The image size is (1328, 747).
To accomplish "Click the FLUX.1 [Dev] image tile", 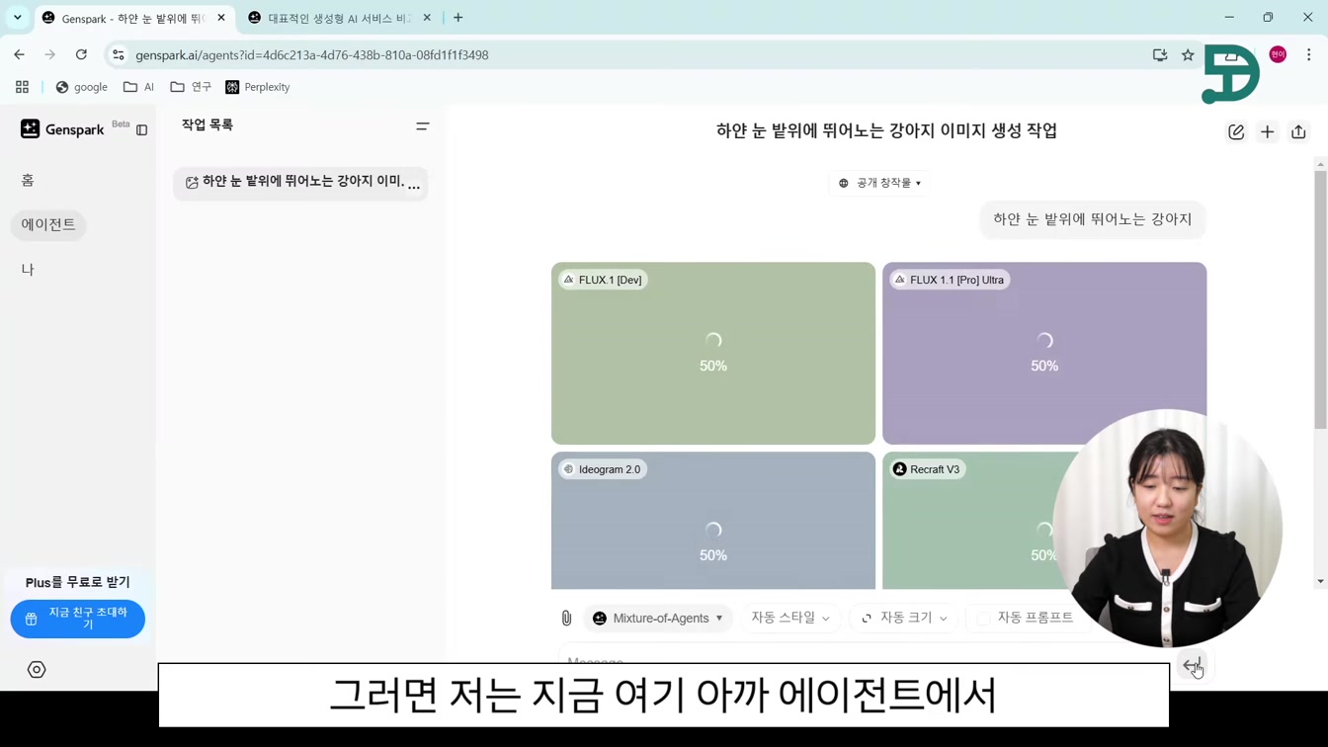I will [x=713, y=353].
